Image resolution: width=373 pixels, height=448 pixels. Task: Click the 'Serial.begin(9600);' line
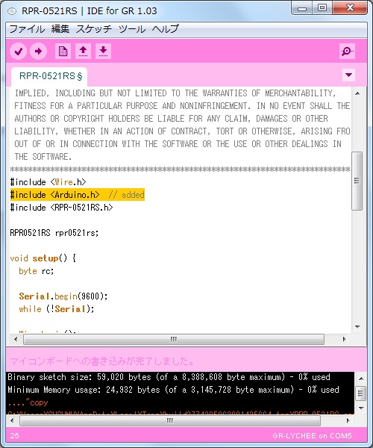(x=63, y=296)
